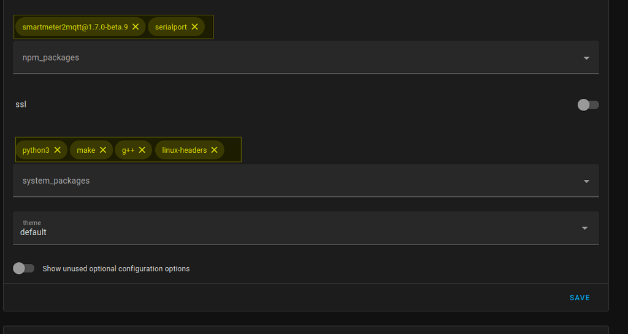This screenshot has width=628, height=334.
Task: Delete the python3 chip via its X
Action: coord(57,150)
